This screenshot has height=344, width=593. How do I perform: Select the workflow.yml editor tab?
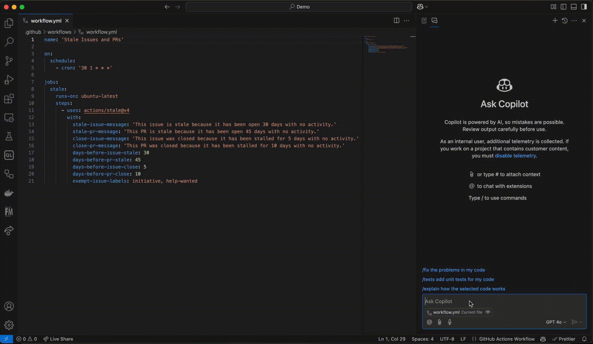click(x=46, y=21)
